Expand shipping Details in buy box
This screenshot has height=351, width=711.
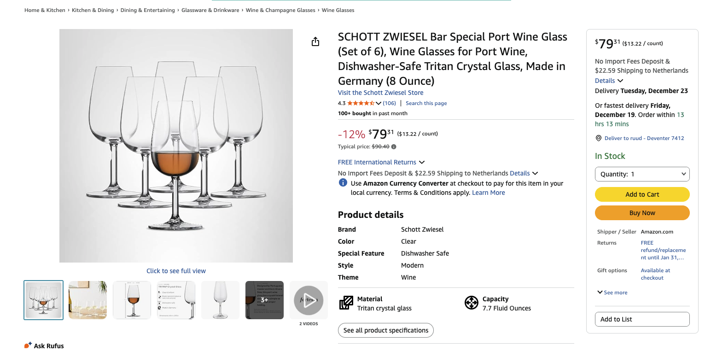pos(609,81)
